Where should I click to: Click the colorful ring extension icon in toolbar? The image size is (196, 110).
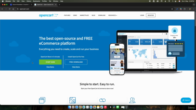pyautogui.click(x=181, y=9)
